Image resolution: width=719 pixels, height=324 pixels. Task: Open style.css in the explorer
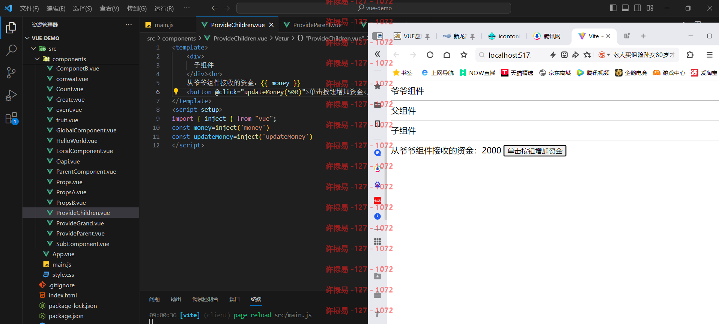[x=63, y=275]
